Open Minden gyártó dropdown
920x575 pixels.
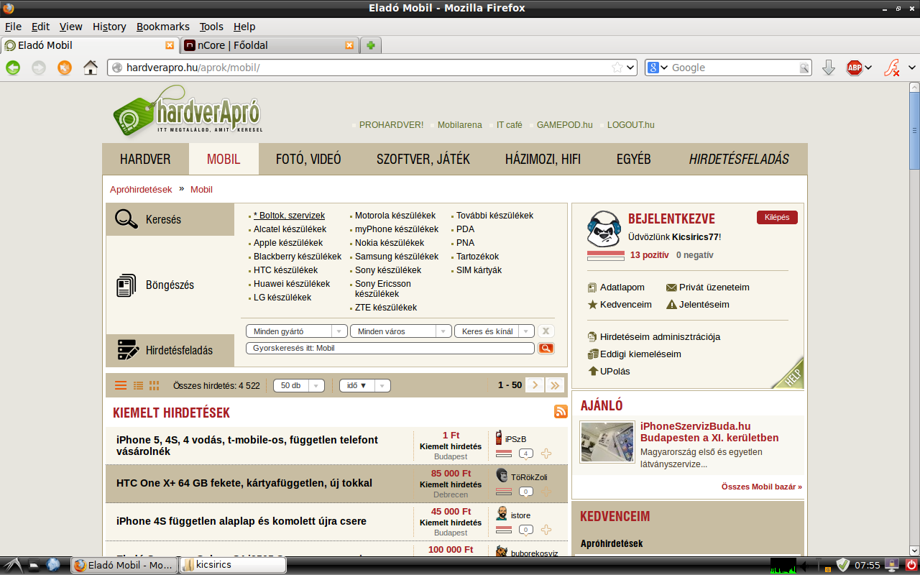tap(297, 331)
